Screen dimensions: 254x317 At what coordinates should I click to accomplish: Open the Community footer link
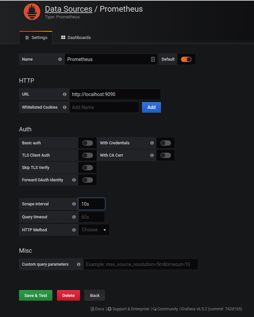point(165,309)
